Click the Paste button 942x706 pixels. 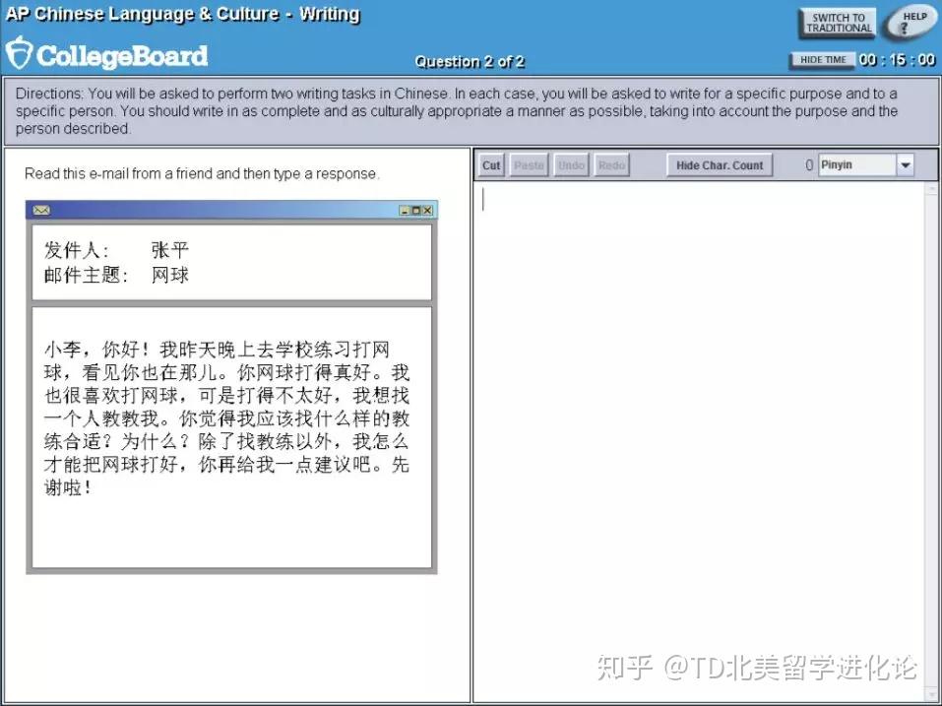coord(529,165)
